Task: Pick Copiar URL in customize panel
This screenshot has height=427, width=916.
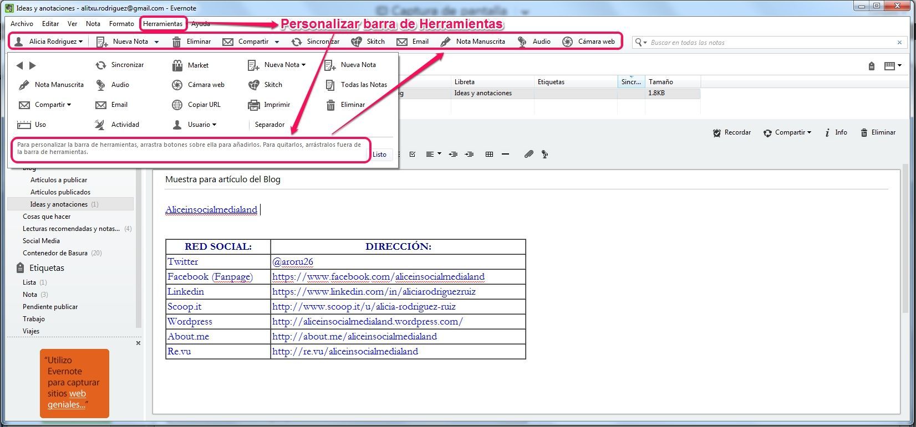Action: click(x=196, y=105)
